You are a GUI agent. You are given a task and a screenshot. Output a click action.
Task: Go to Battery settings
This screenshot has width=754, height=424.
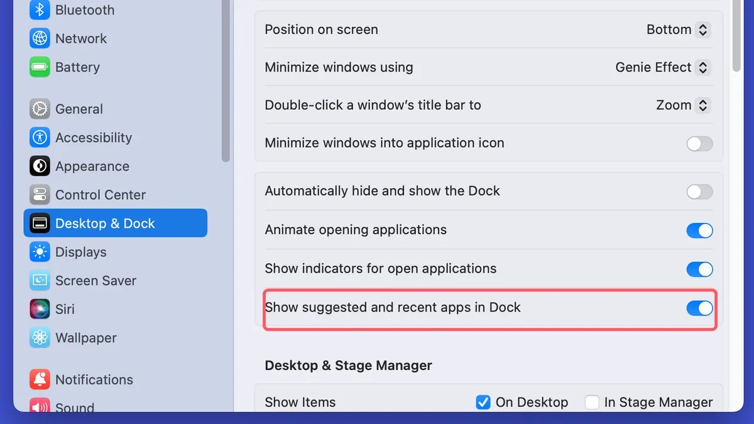(x=116, y=67)
